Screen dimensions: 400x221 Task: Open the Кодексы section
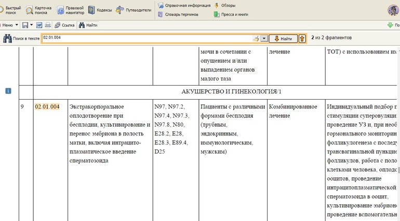[99, 10]
